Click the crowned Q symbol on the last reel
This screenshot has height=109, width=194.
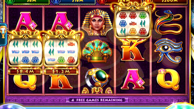pos(168,80)
